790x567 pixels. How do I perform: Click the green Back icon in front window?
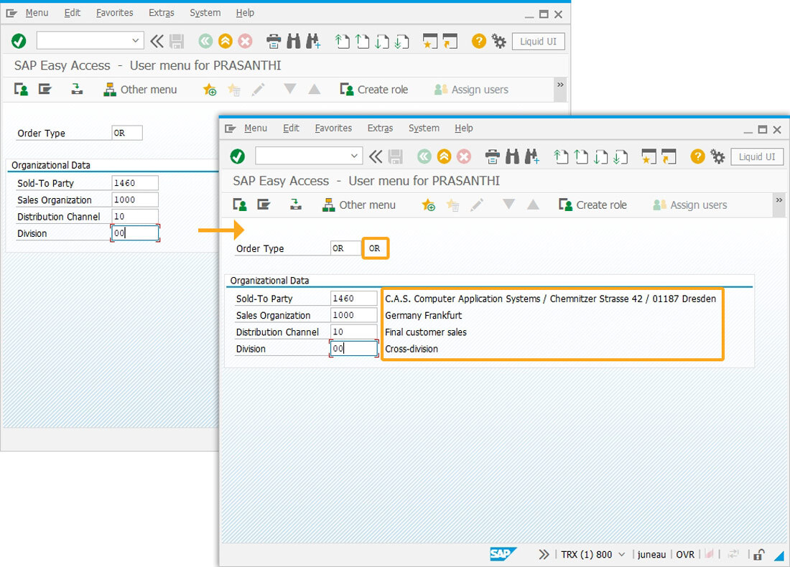pos(424,156)
